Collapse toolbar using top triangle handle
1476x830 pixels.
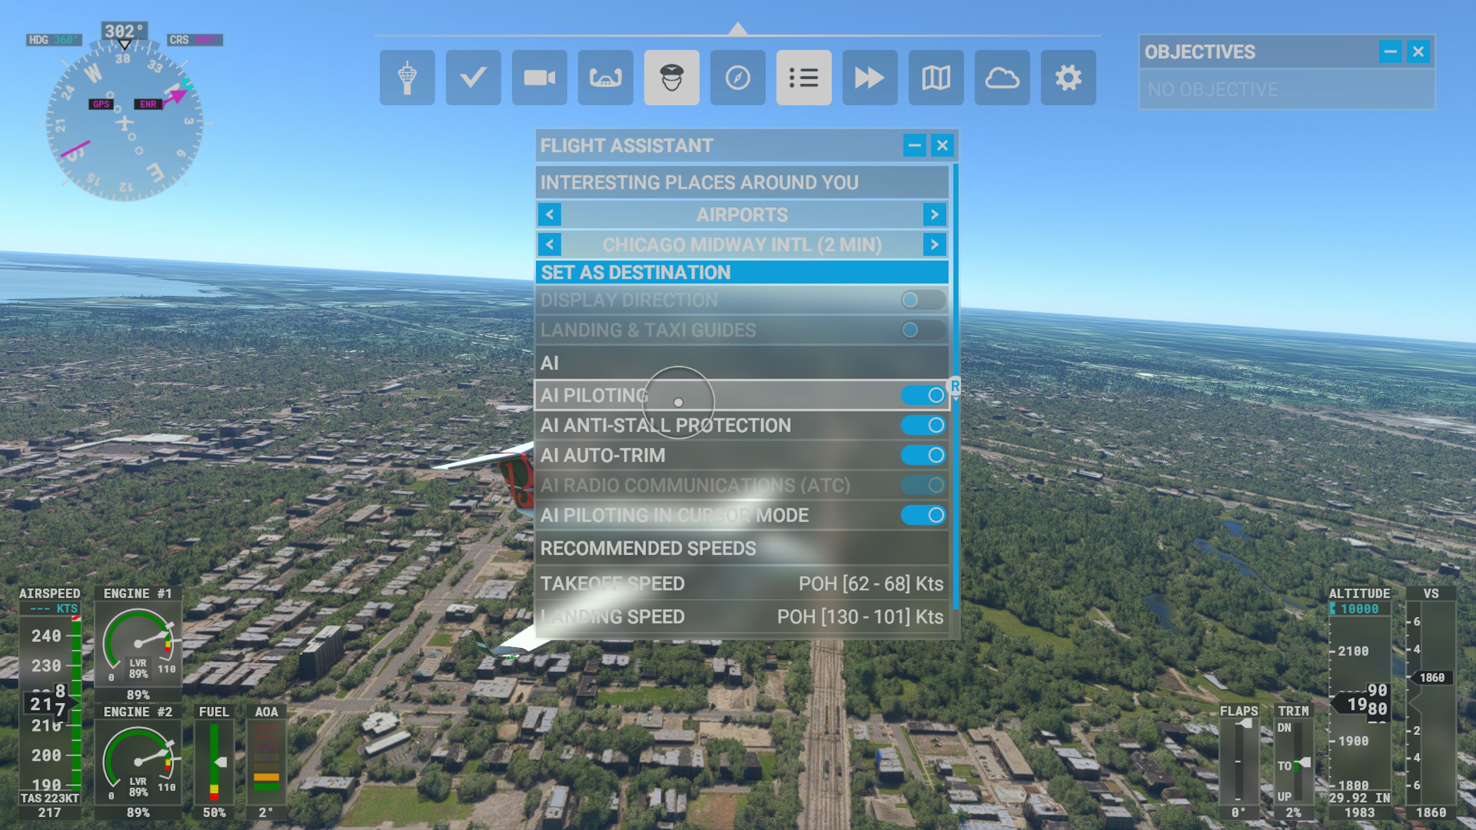pos(738,29)
